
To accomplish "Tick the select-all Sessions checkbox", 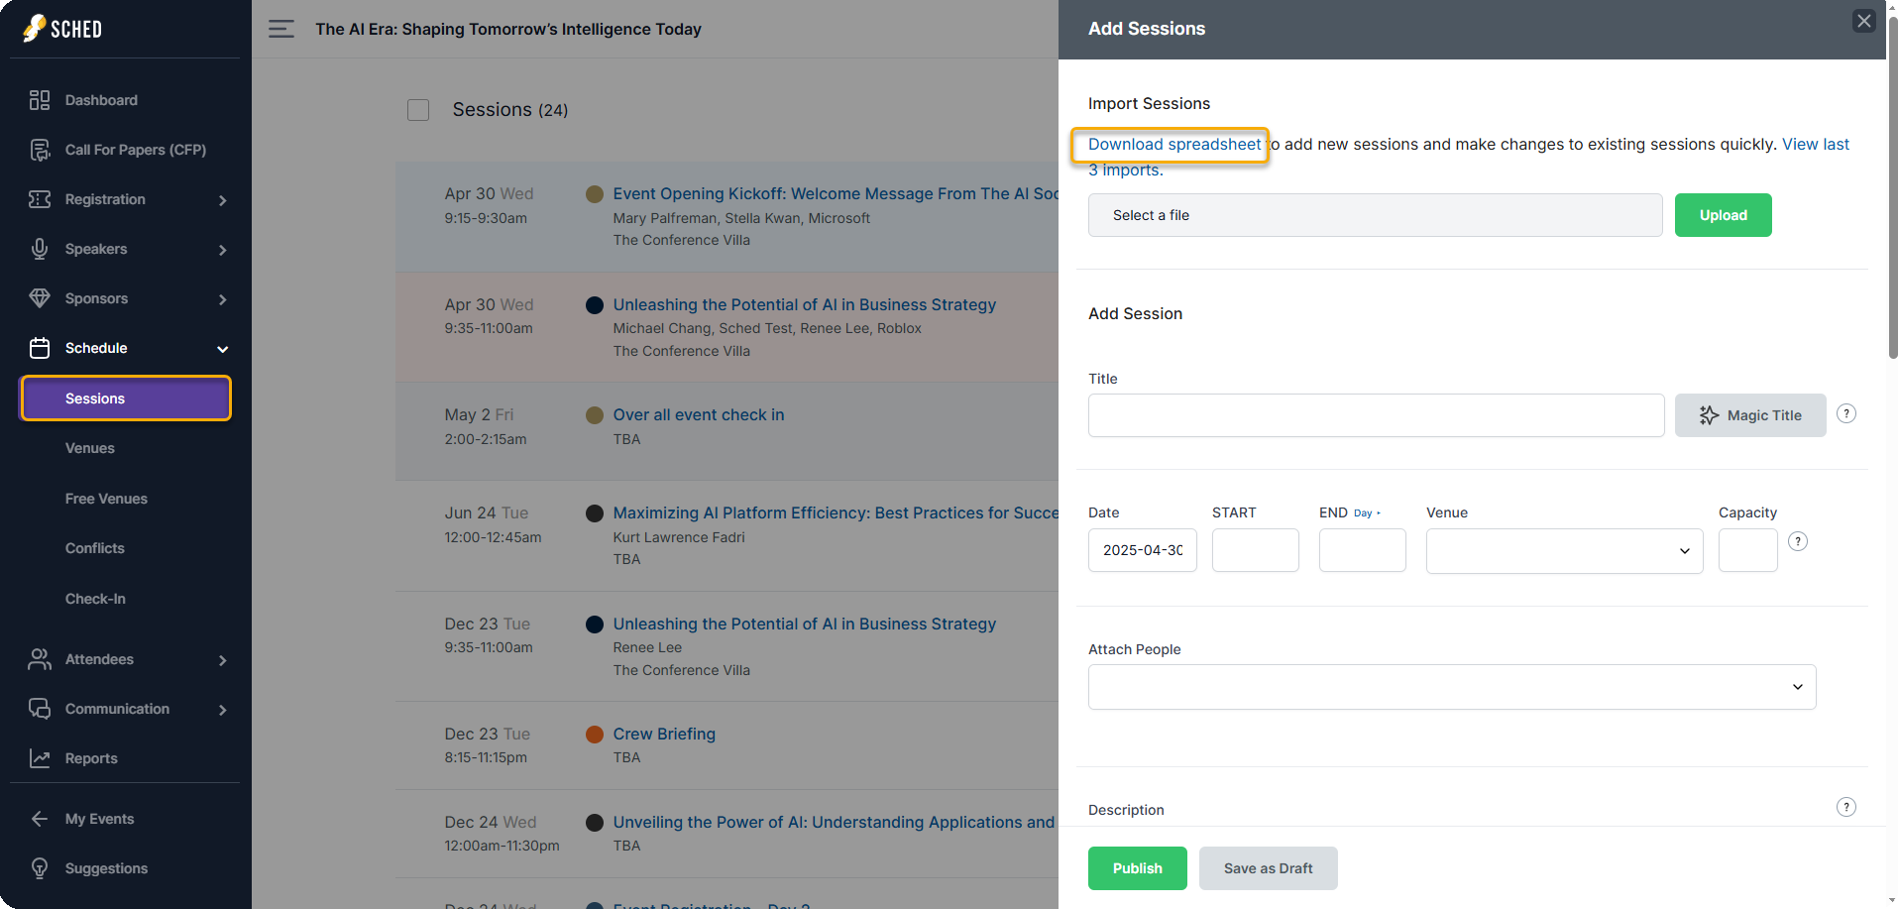I will click(x=418, y=110).
